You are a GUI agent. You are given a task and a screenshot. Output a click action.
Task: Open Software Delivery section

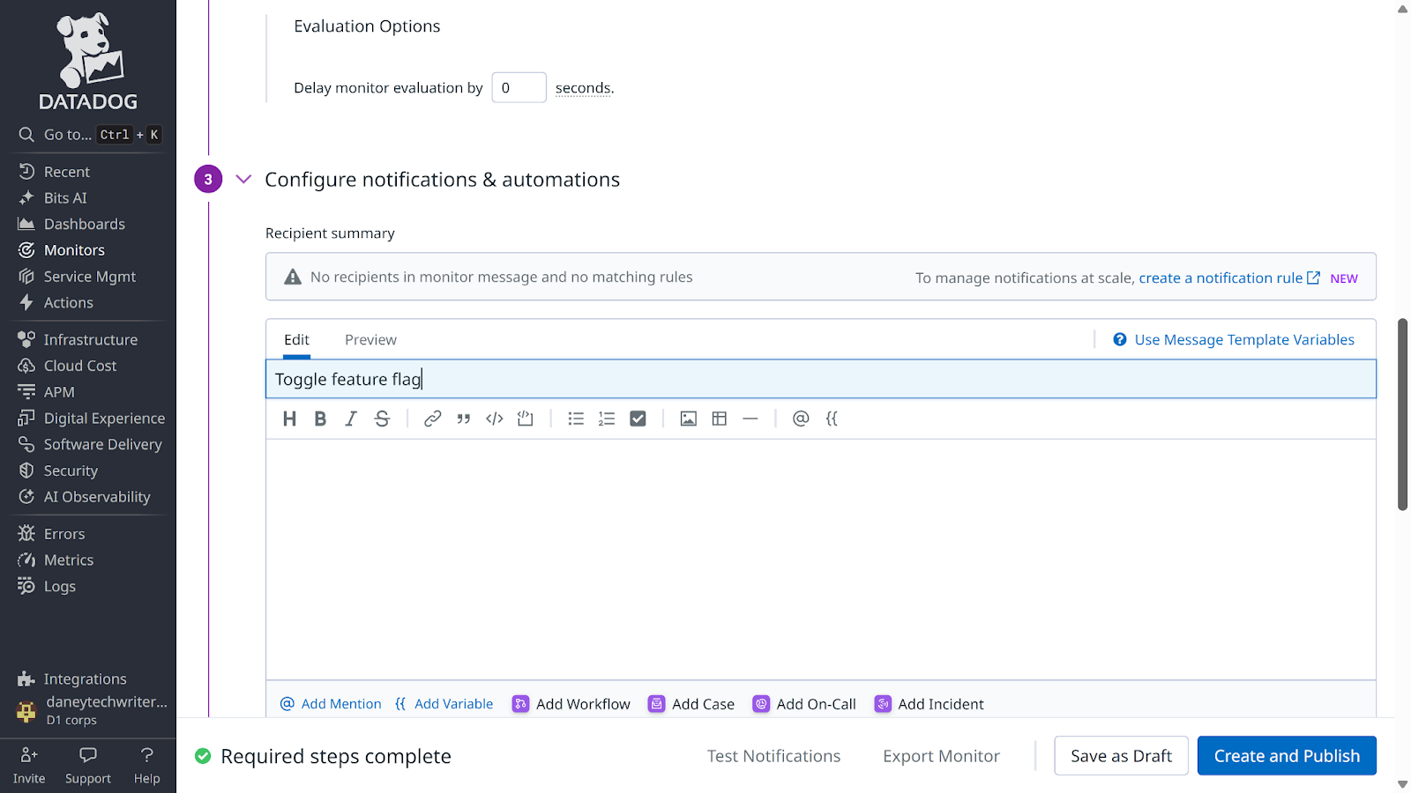tap(102, 444)
